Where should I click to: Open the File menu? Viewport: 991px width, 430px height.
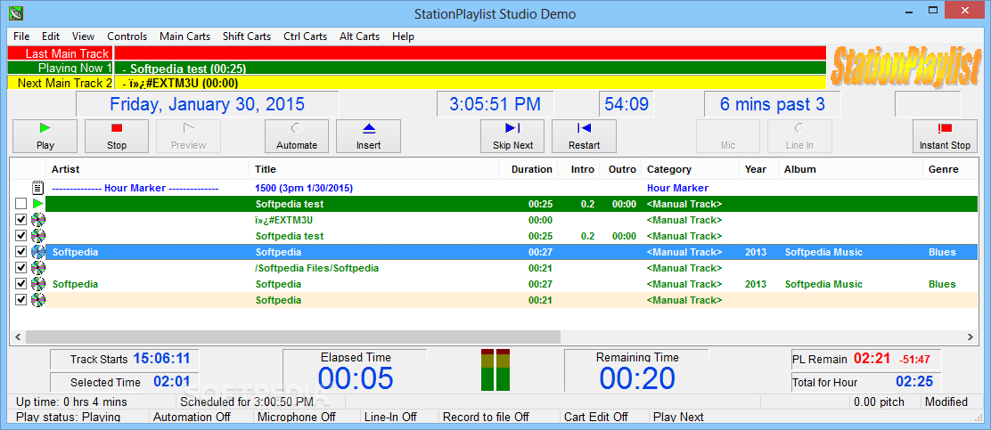tap(21, 37)
